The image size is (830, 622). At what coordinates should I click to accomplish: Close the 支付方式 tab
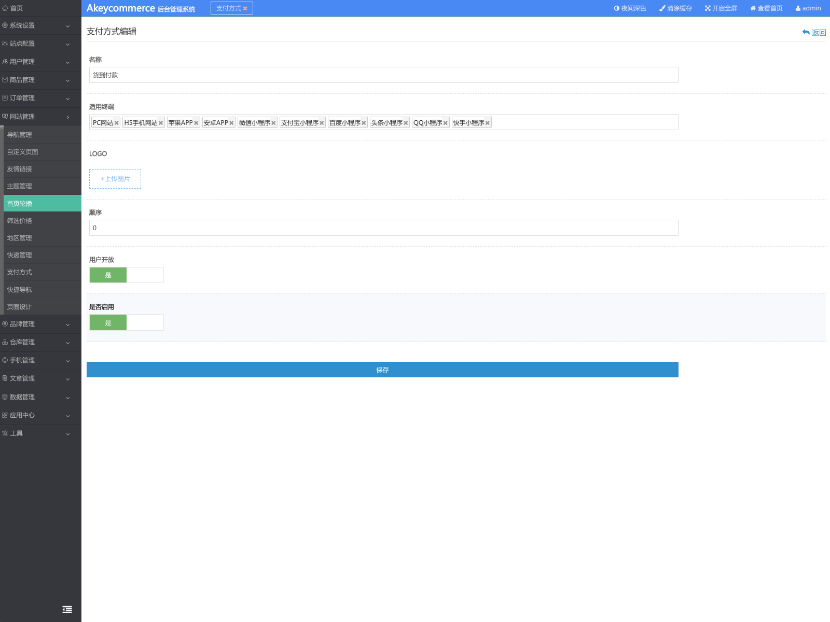[x=245, y=8]
